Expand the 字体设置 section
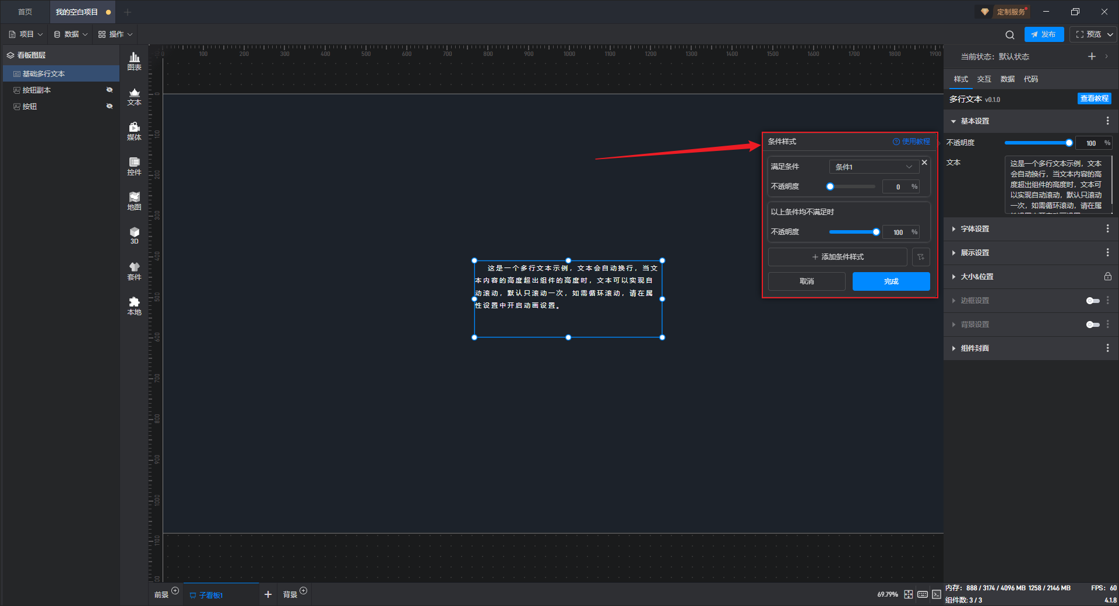The width and height of the screenshot is (1119, 606). pyautogui.click(x=975, y=229)
